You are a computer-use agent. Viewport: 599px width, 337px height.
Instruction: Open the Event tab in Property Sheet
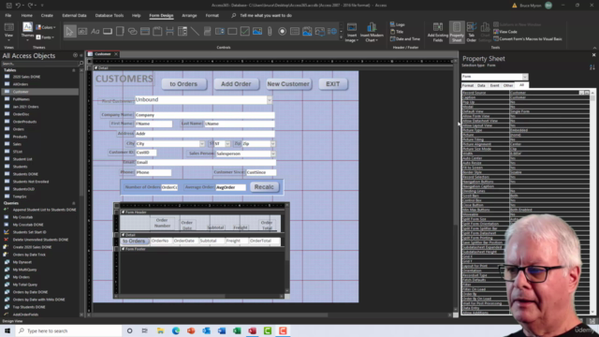(x=494, y=85)
